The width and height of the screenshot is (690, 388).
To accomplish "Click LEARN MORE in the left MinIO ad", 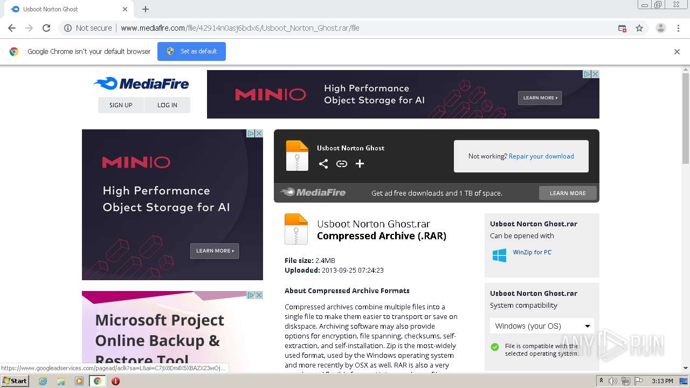I will click(215, 251).
